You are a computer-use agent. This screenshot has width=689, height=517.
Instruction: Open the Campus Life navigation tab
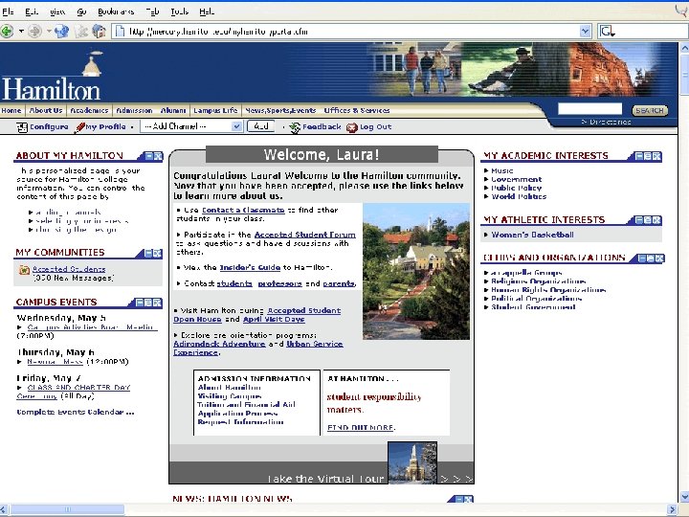click(215, 110)
